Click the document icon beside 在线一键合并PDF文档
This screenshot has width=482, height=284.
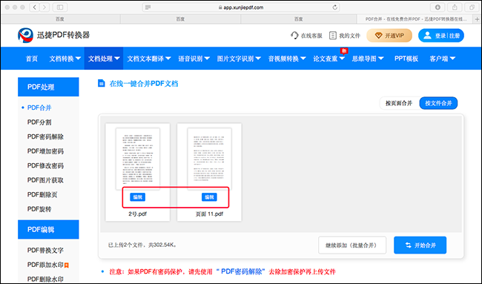[101, 83]
